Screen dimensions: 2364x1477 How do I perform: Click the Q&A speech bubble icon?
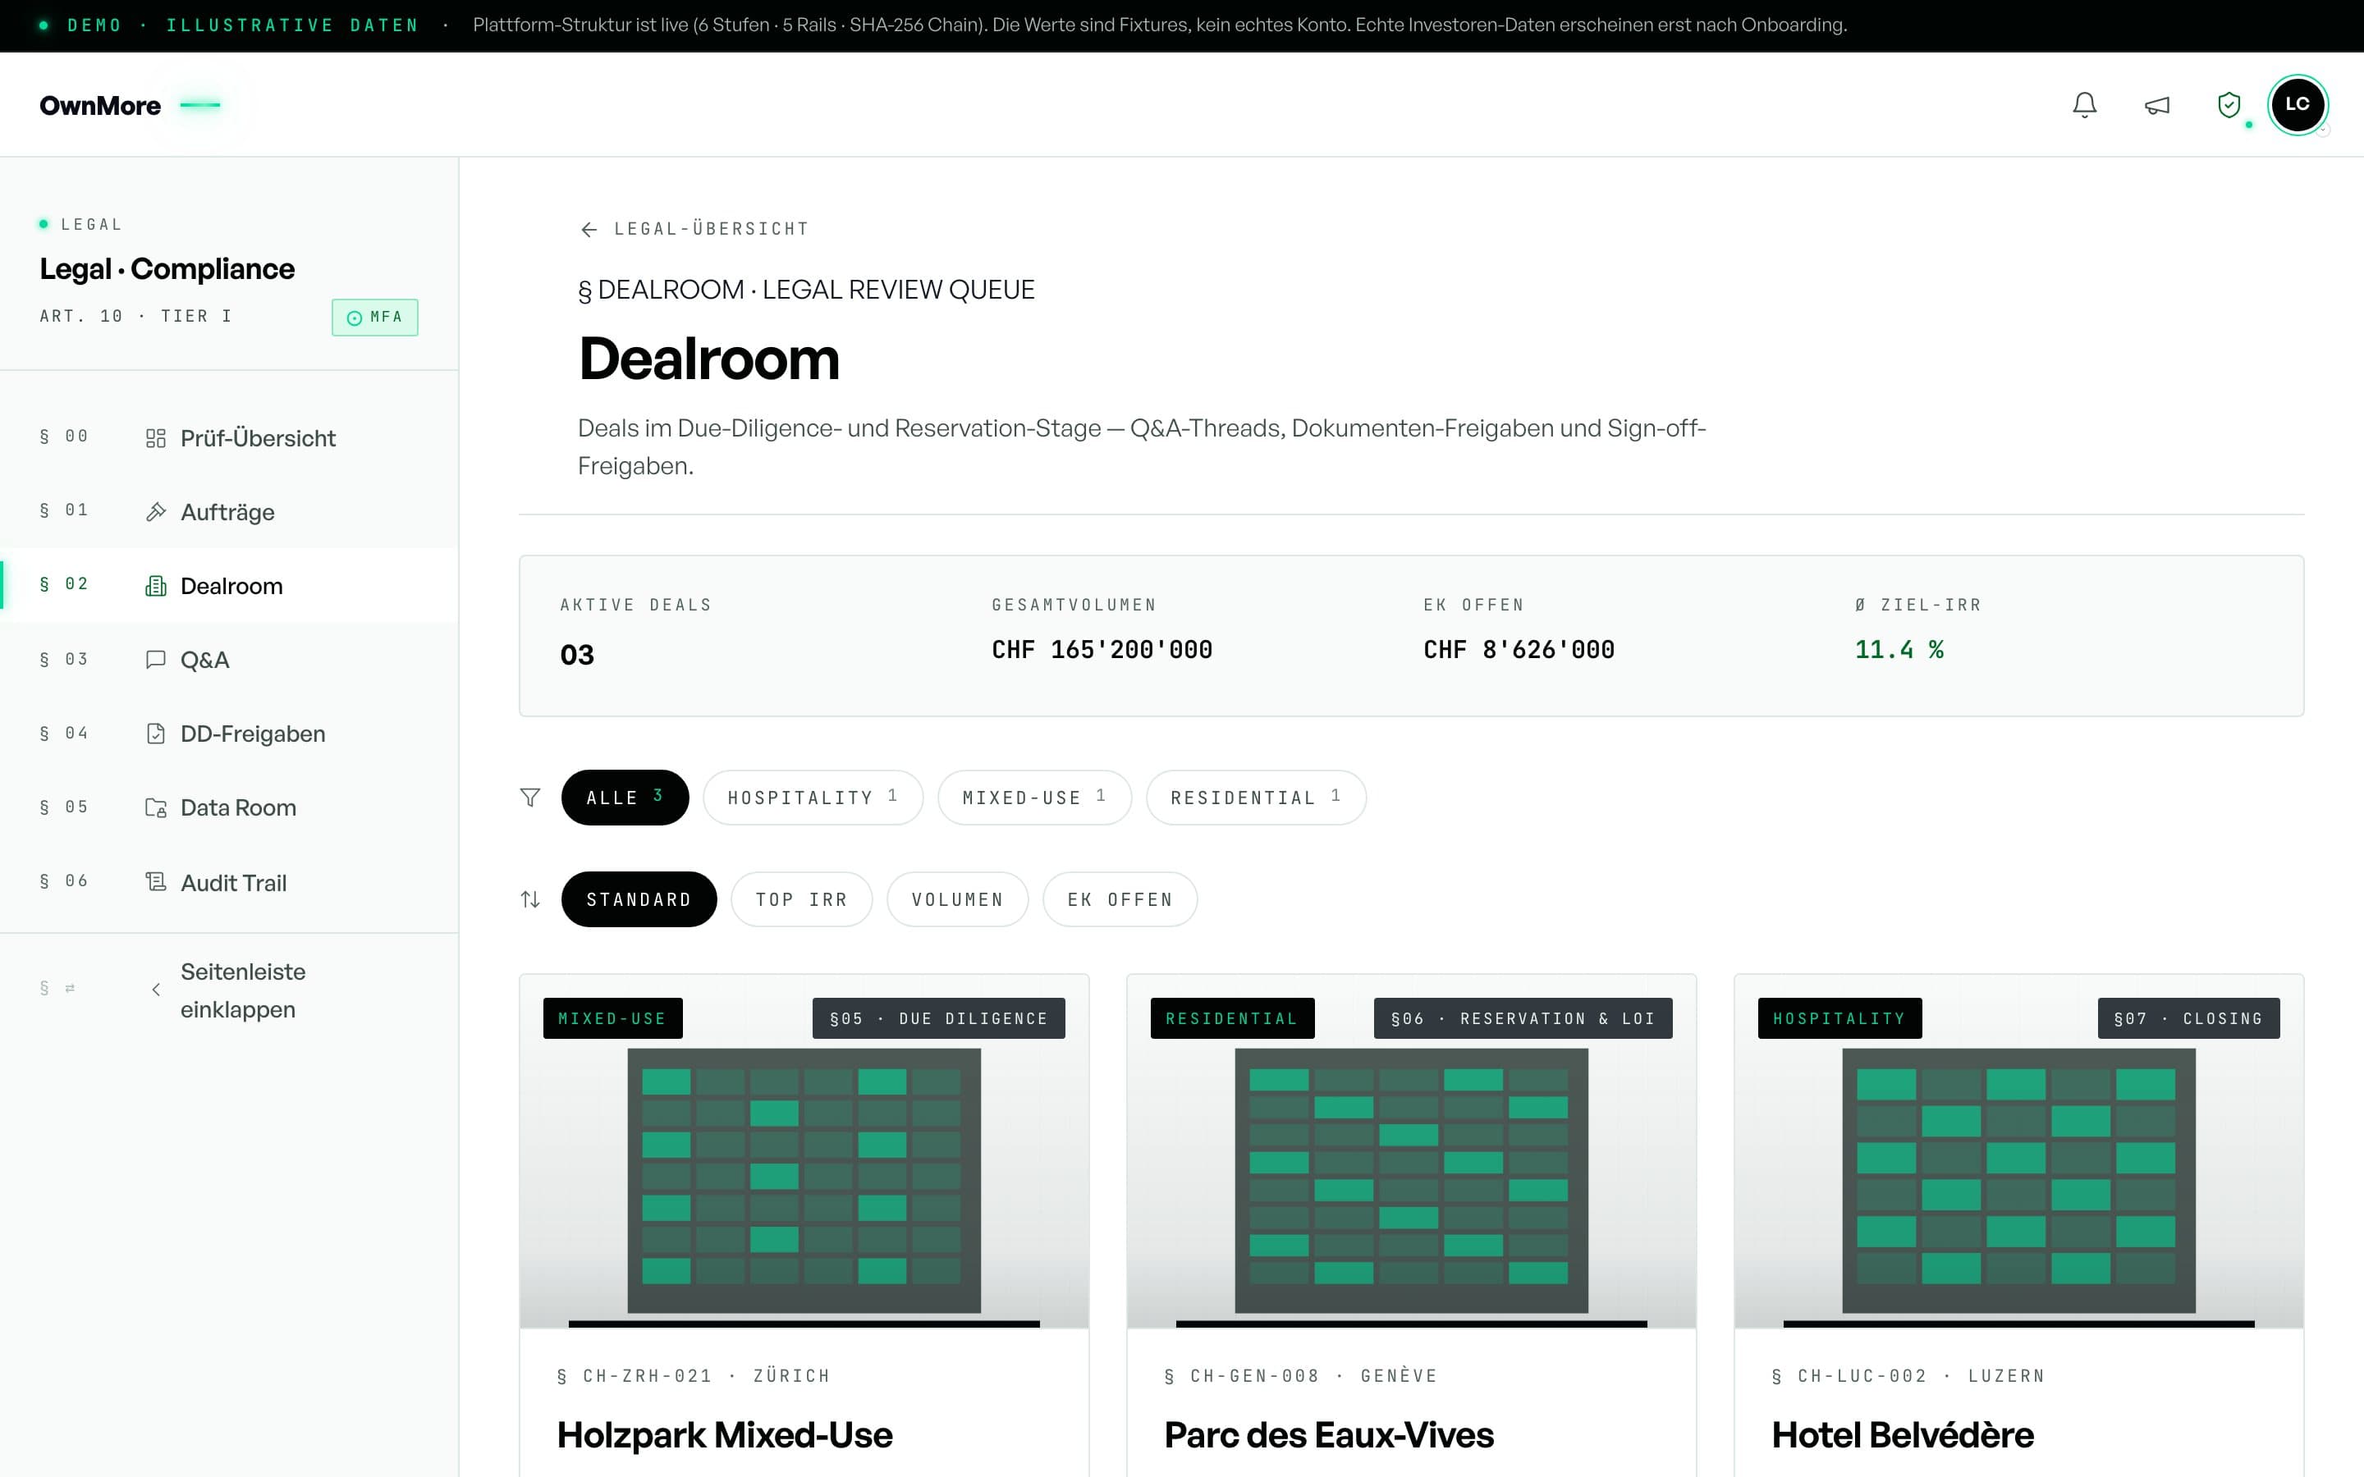(x=155, y=660)
